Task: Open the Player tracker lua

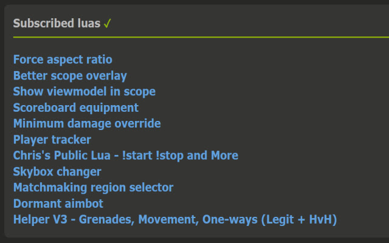Action: tap(52, 140)
